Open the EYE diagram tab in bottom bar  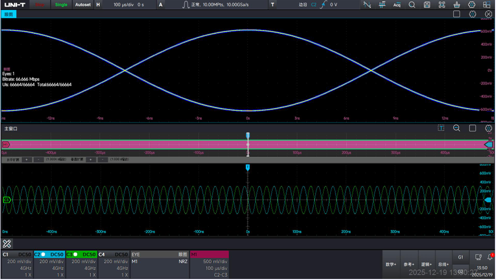[160, 255]
